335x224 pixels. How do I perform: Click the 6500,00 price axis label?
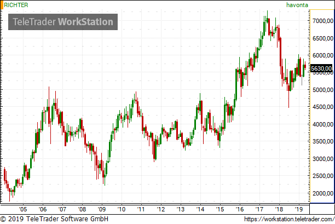tap(323, 38)
